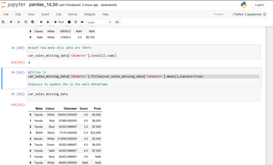Screen dimensions: 273x165
Task: Click the Logout button
Action: 259,5
